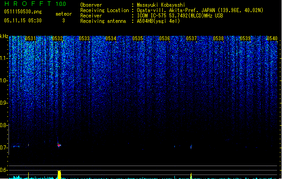Image resolution: width=282 pixels, height=179 pixels.
Task: Click the 0532 time marker
Action: [57, 38]
